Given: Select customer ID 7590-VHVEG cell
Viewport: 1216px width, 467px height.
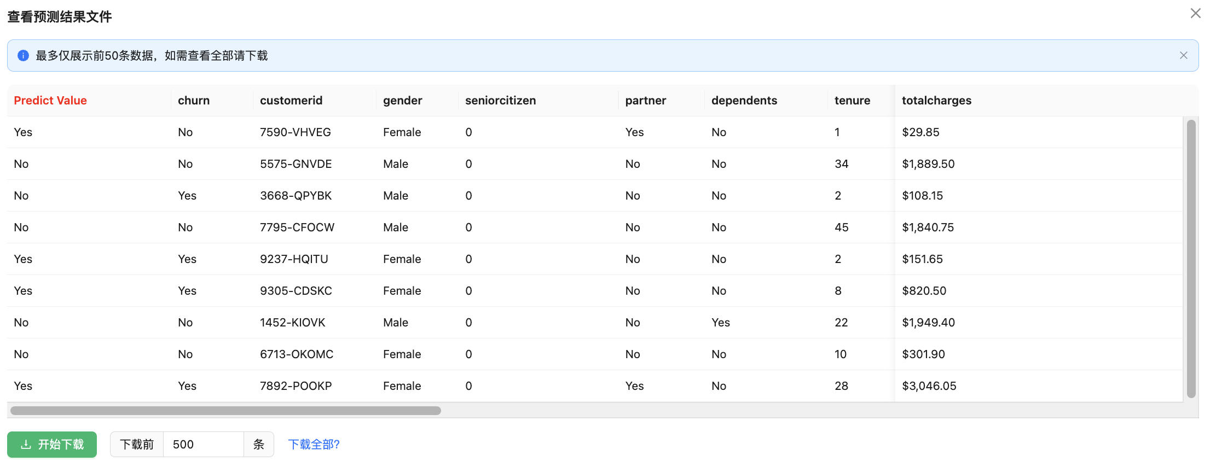Looking at the screenshot, I should (x=296, y=132).
